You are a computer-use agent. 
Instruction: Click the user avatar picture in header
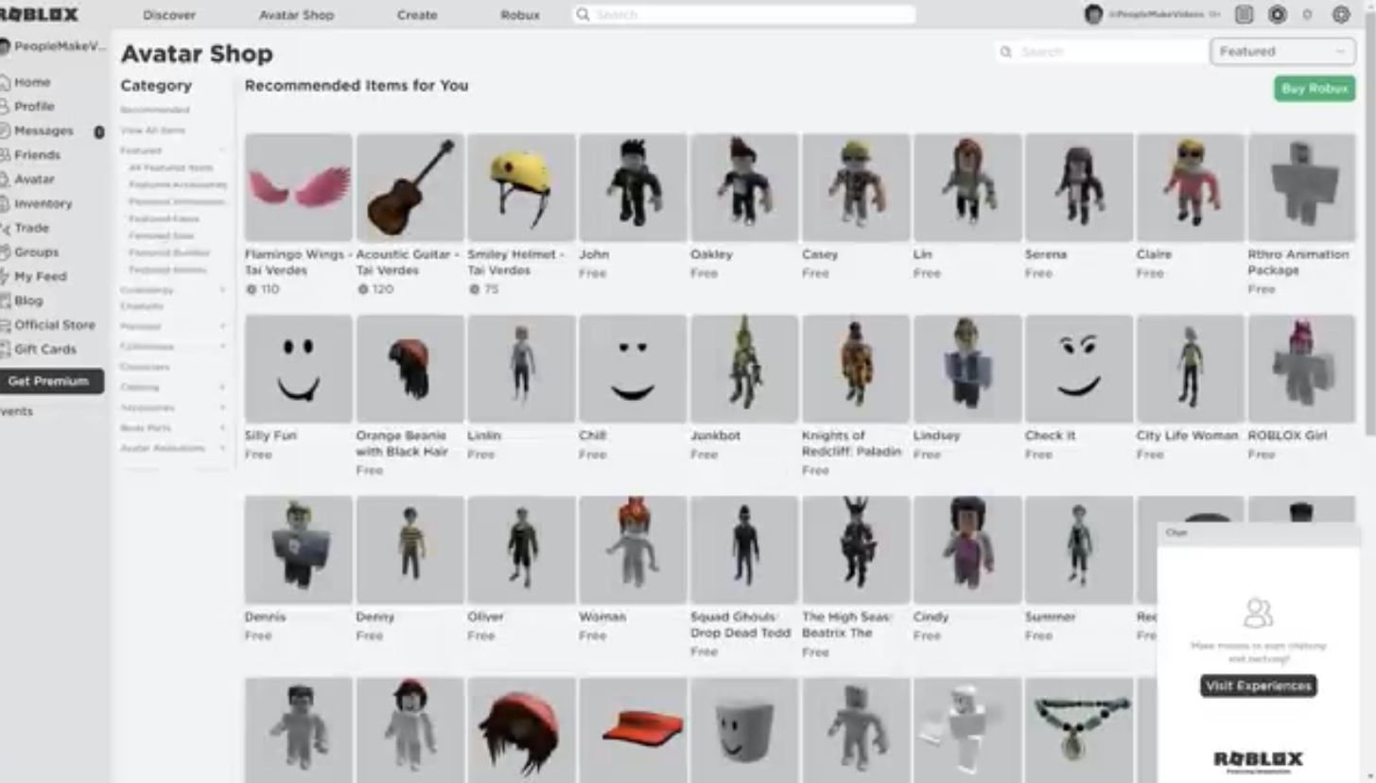1094,14
